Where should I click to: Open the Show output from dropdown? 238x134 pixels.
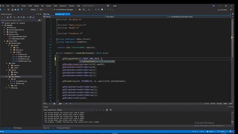[x=75, y=110]
